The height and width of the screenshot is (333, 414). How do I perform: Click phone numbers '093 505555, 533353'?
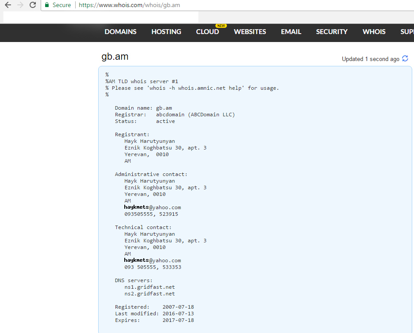pos(153,267)
